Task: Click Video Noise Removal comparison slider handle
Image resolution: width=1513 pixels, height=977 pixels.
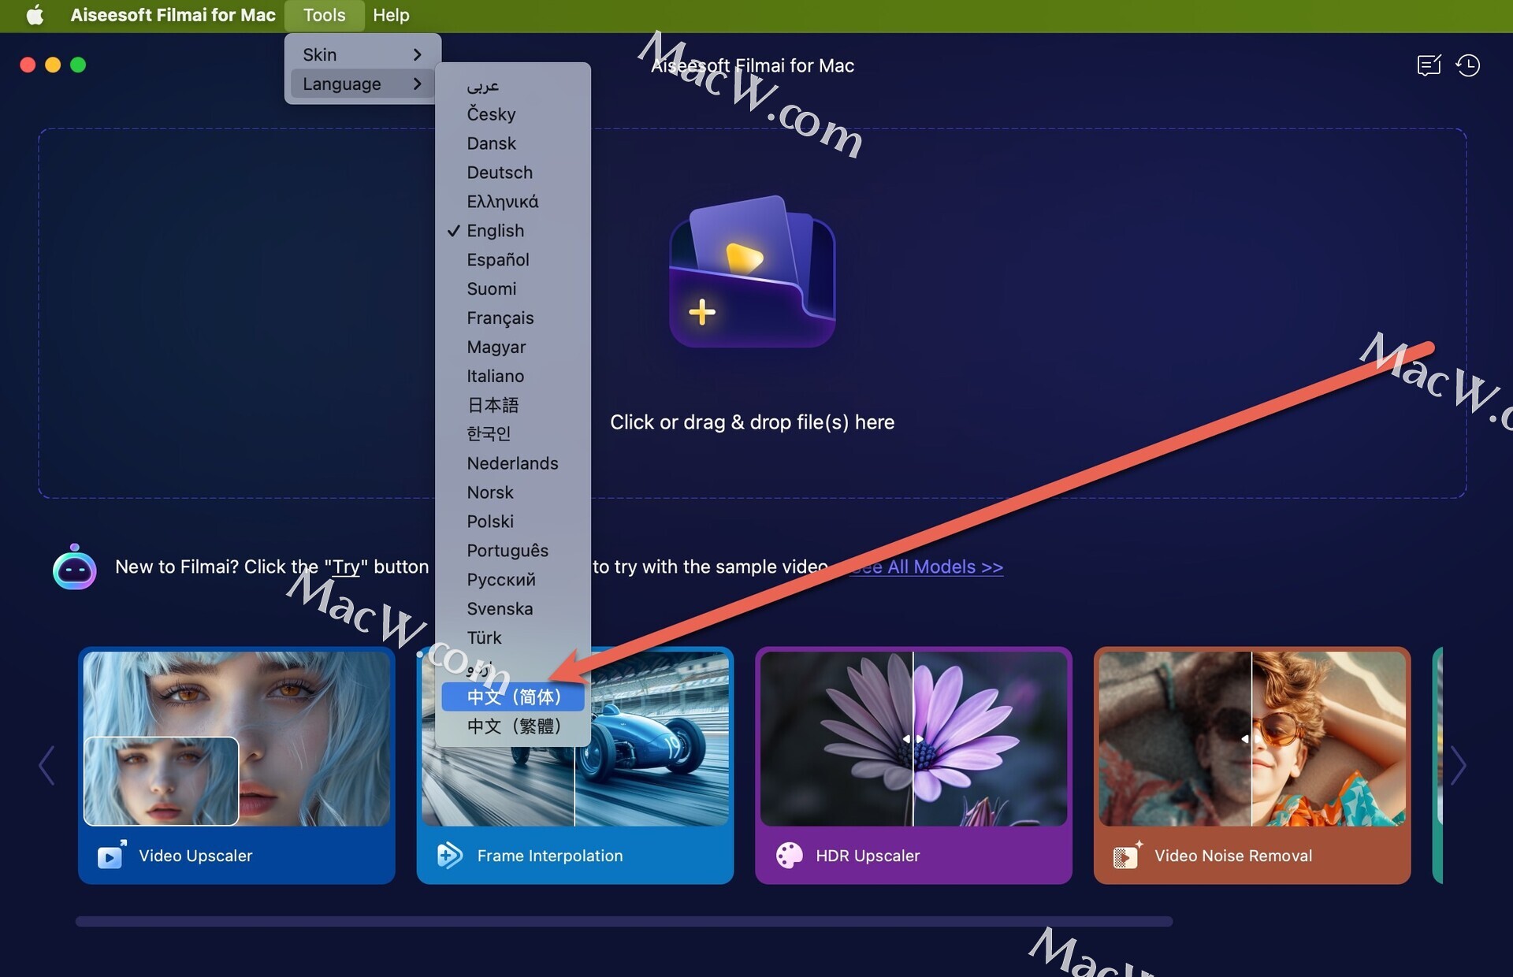Action: (1251, 739)
